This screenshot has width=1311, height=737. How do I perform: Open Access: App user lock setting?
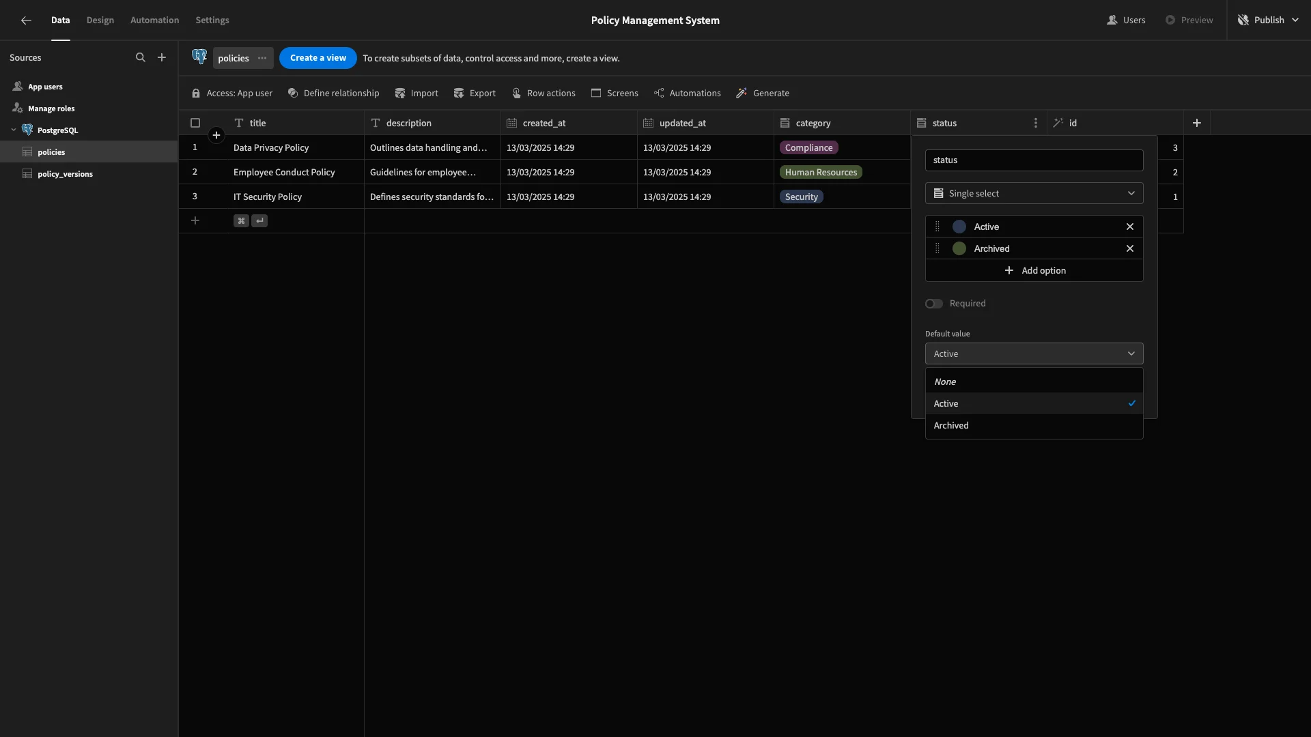(232, 93)
